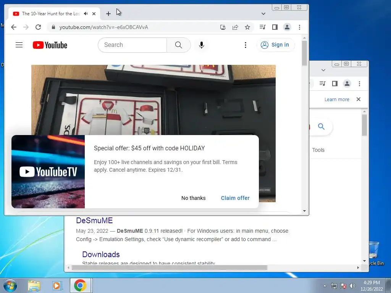Click Learn more in background Chrome window
Image resolution: width=391 pixels, height=293 pixels.
click(337, 100)
